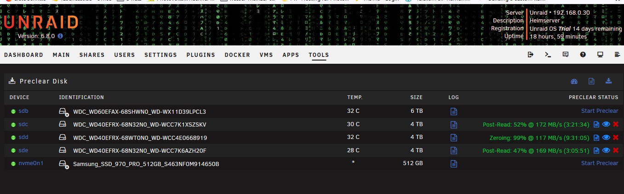Click the Unraid OS Trial registration text
624x194 pixels.
click(576, 28)
